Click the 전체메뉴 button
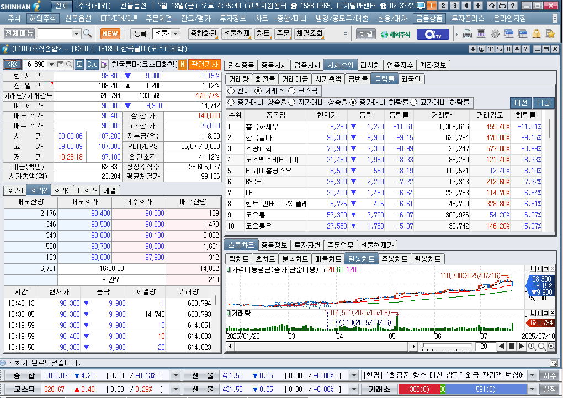 click(x=19, y=34)
